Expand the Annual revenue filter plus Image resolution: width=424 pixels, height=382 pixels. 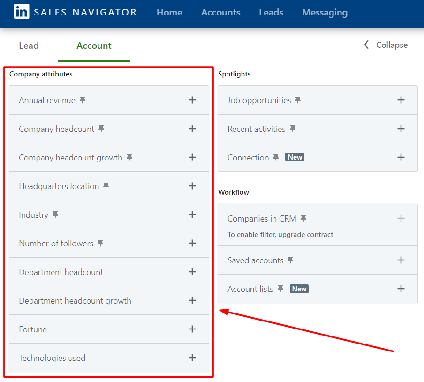[192, 100]
